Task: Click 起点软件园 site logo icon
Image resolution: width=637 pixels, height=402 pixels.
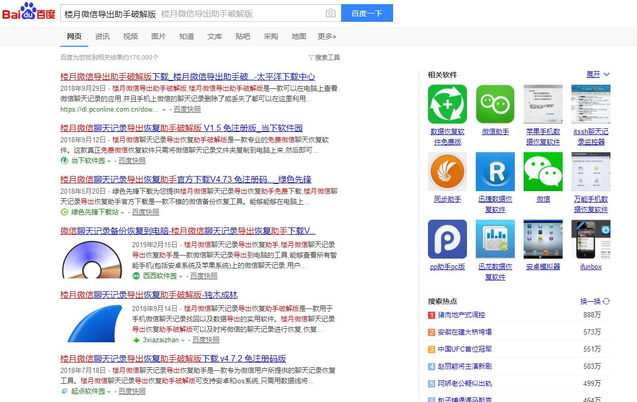Action: [64, 391]
